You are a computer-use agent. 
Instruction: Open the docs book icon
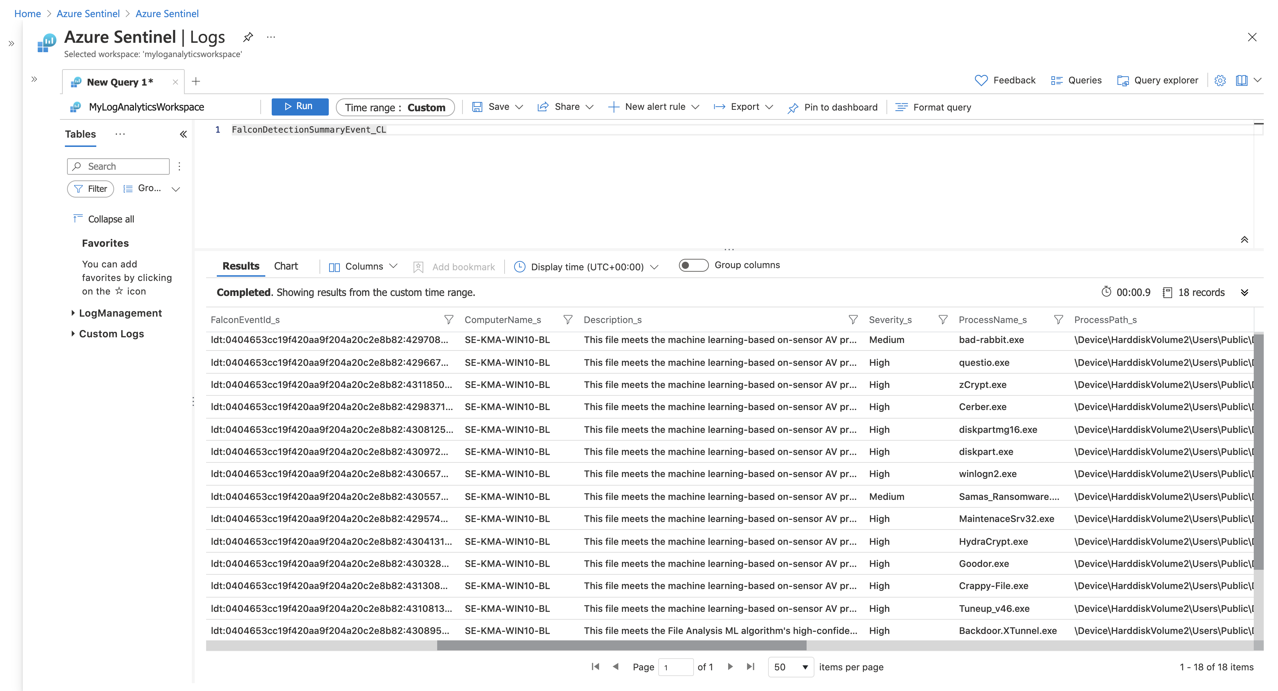pyautogui.click(x=1242, y=80)
